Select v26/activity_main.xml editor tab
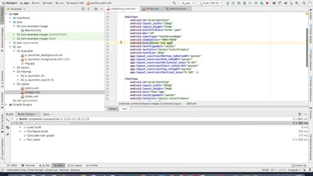This screenshot has width=313, height=176. 123,9
